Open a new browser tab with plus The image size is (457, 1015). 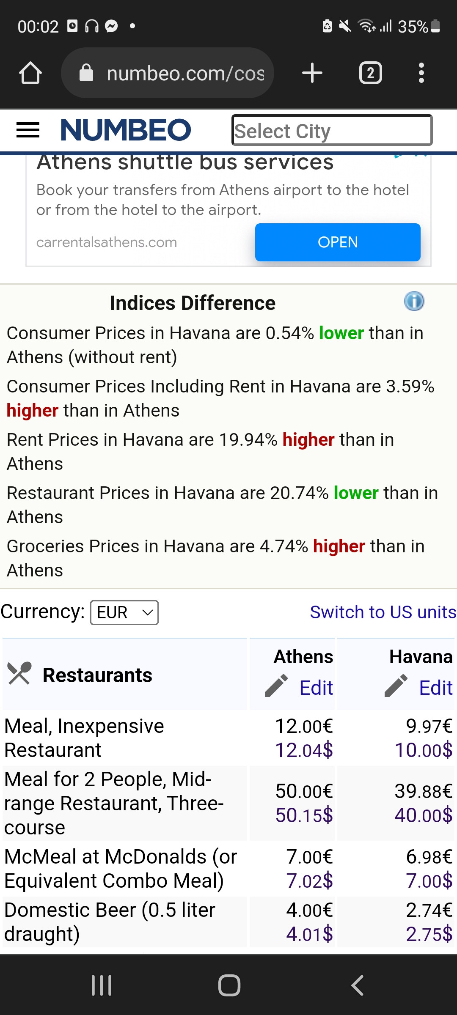(312, 73)
